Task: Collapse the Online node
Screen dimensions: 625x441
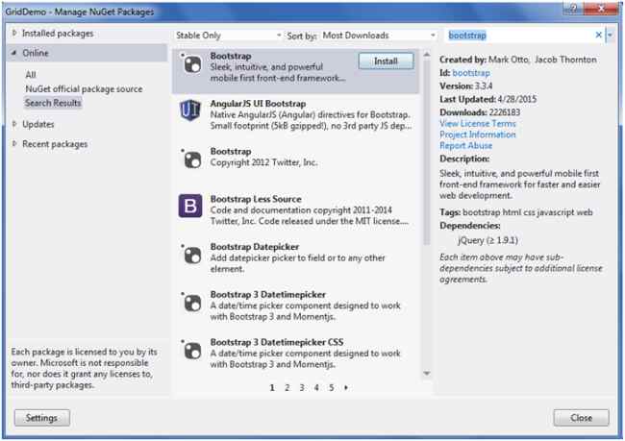Action: 14,53
